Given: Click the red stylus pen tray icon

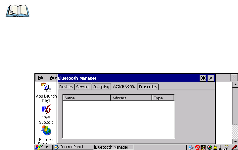Looking at the screenshot, I should click(x=234, y=147).
